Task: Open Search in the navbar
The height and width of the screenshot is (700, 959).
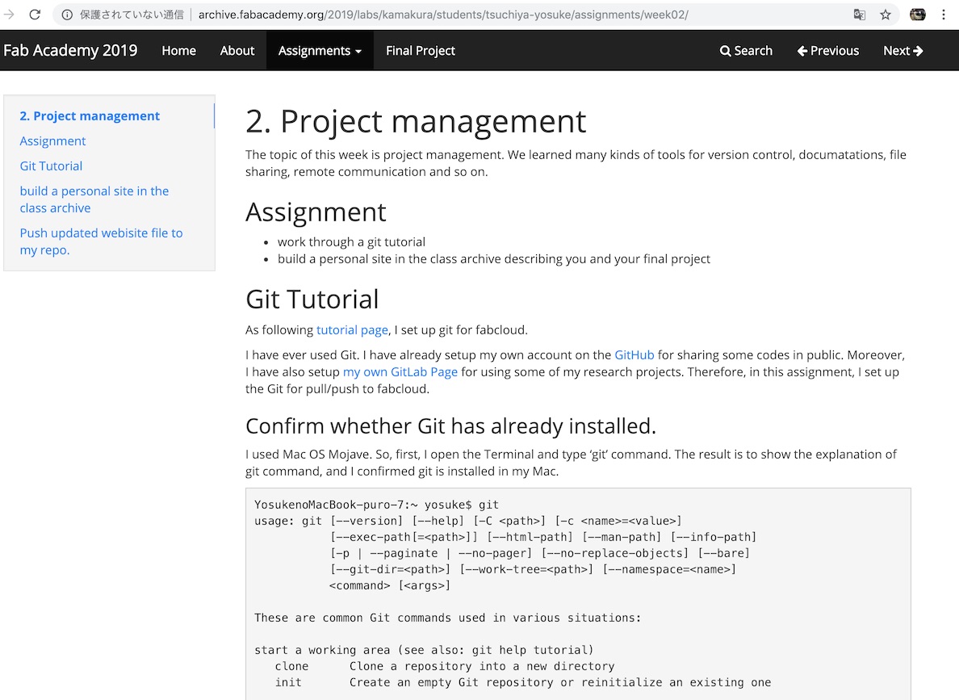Action: coord(746,50)
